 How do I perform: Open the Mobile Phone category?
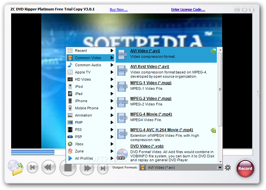pos(90,108)
